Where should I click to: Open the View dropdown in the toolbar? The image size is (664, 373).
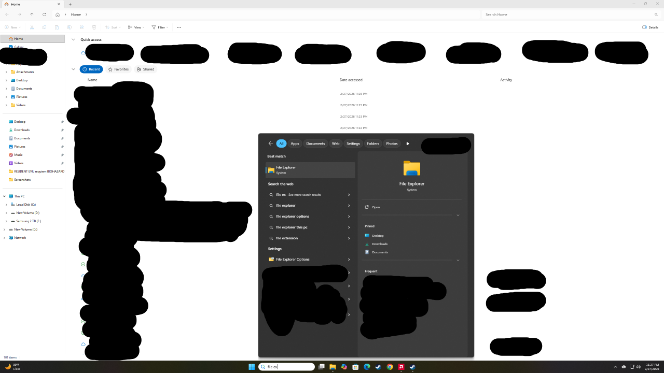pyautogui.click(x=137, y=27)
